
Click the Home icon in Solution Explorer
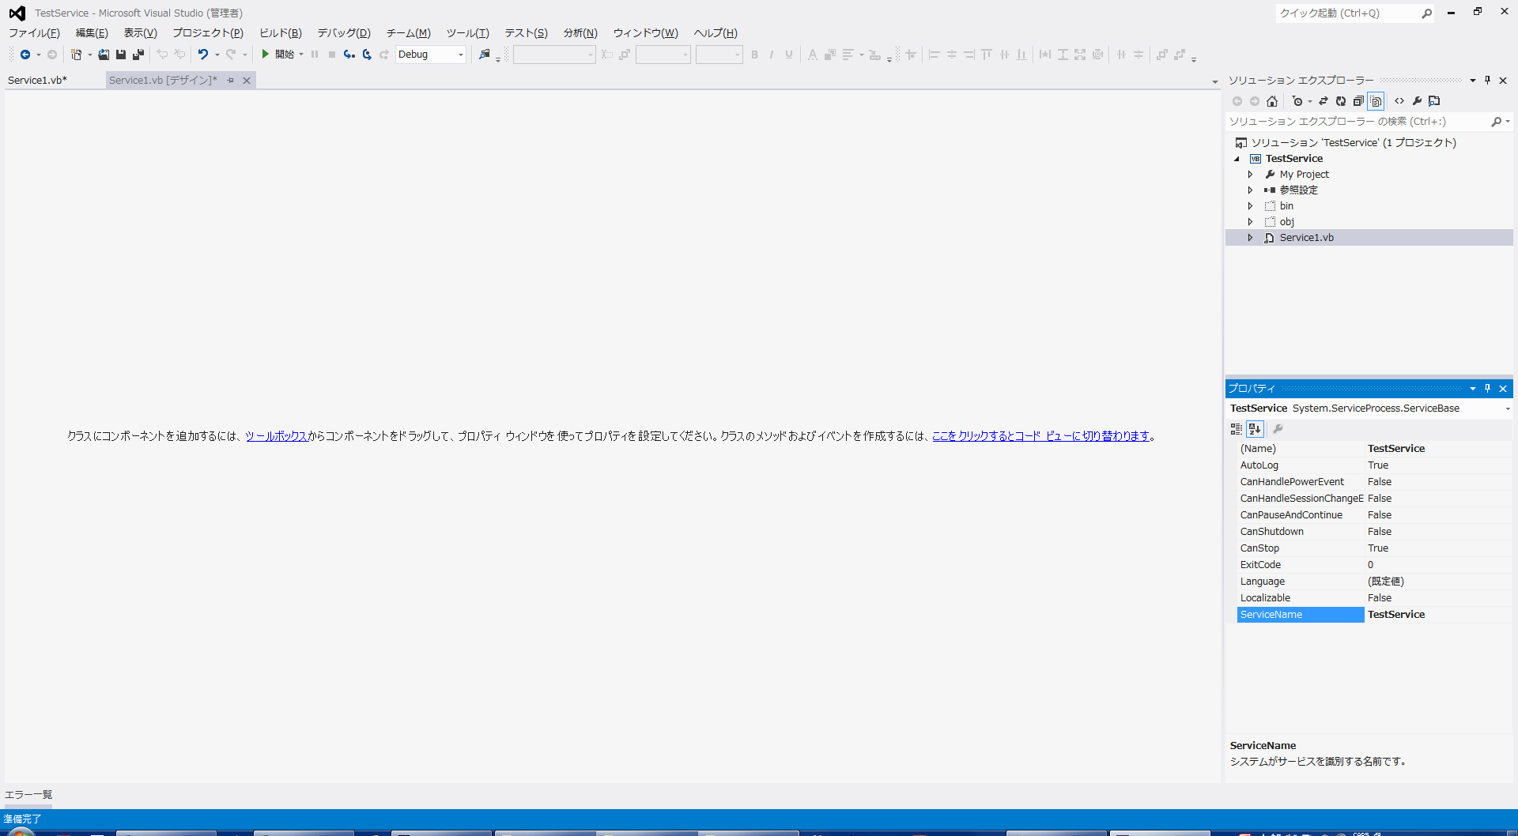tap(1272, 101)
